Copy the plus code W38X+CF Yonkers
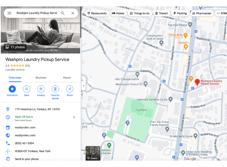227x167 pixels. point(33,151)
